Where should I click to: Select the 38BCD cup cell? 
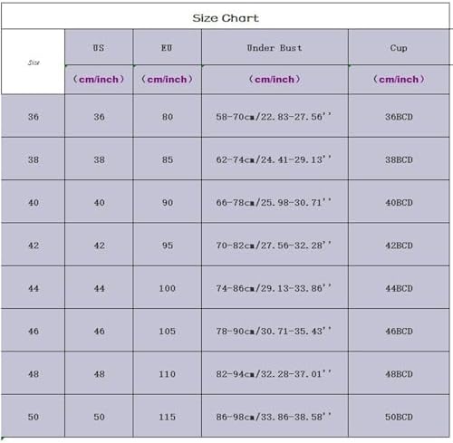tap(399, 159)
